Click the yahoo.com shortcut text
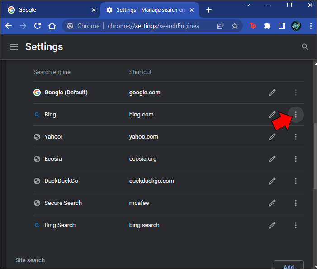This screenshot has width=317, height=269. [x=143, y=137]
